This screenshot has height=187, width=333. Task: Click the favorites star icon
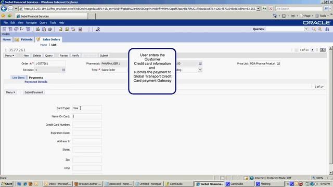(3, 16)
